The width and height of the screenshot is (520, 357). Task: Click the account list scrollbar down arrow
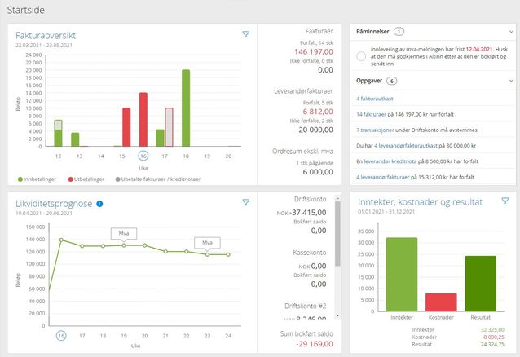click(337, 315)
